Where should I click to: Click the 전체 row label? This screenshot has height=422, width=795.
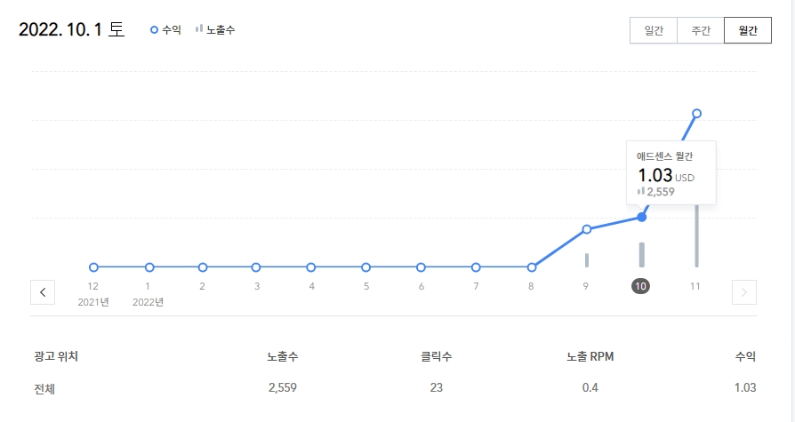(x=44, y=388)
